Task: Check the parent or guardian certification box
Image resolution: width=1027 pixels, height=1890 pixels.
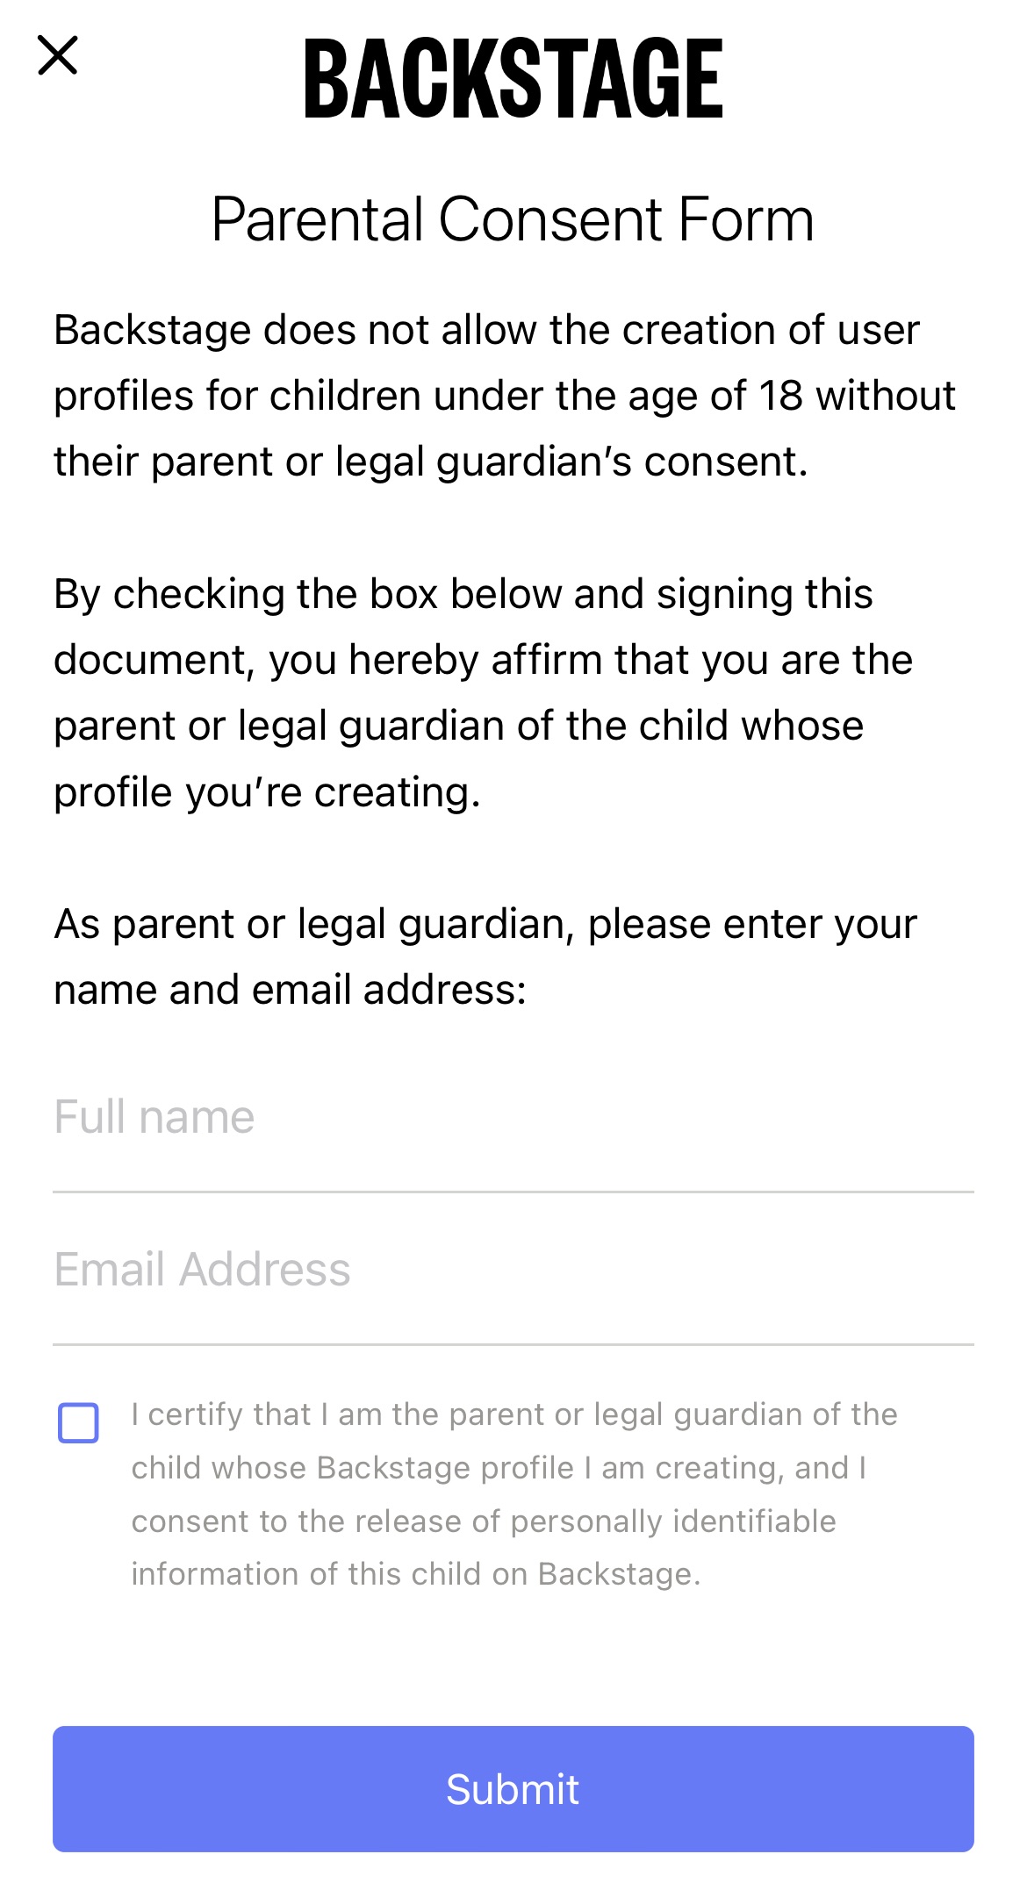Action: 78,1422
